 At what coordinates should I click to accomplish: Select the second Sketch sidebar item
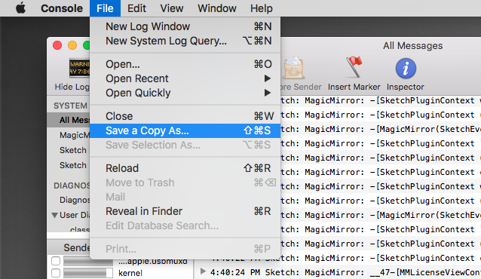pyautogui.click(x=69, y=165)
